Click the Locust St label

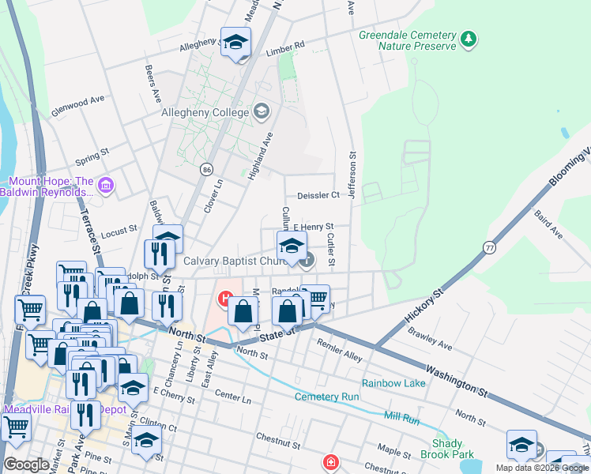pos(119,231)
